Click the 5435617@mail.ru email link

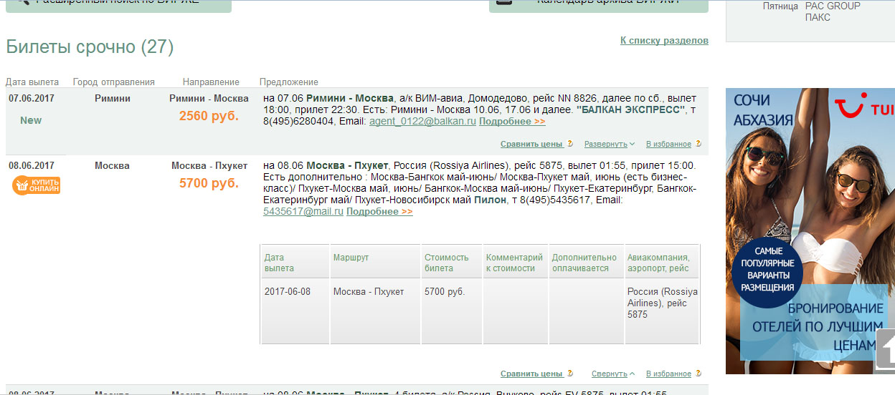point(303,212)
